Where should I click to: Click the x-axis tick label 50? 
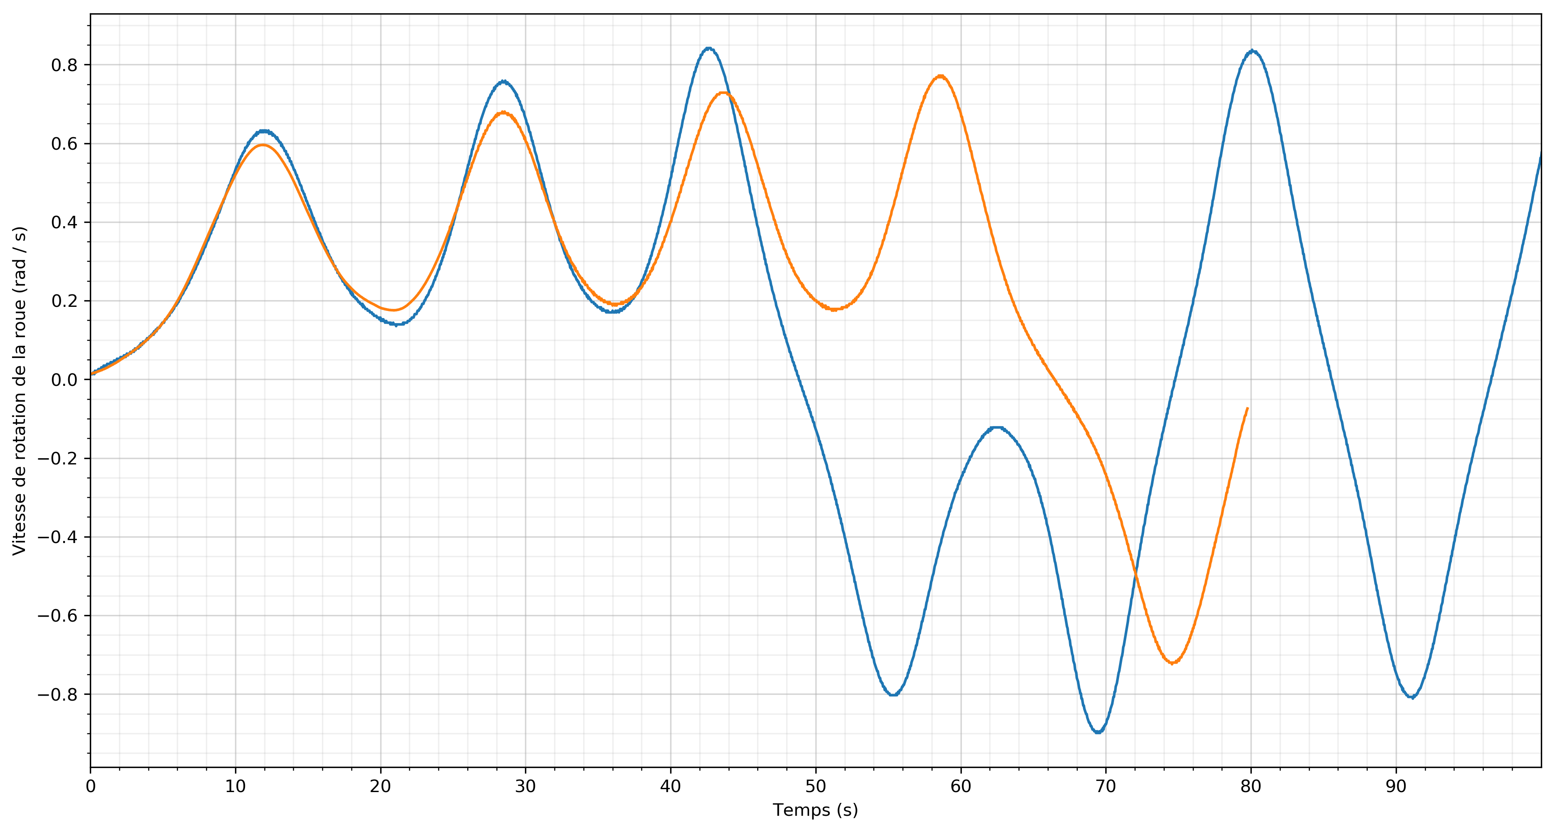[815, 787]
